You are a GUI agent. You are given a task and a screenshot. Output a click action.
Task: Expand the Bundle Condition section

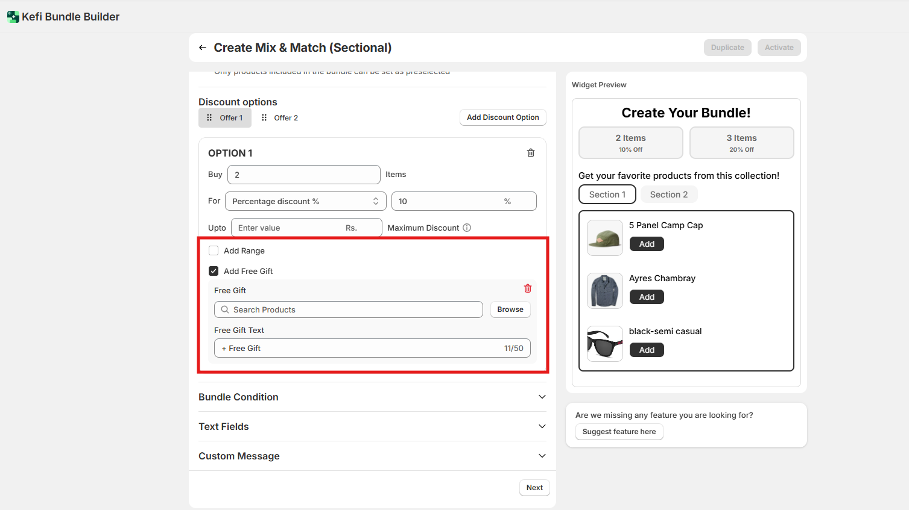coord(542,397)
